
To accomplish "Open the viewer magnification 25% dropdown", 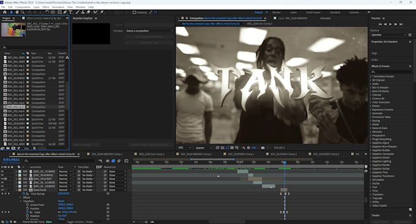I will pyautogui.click(x=185, y=148).
